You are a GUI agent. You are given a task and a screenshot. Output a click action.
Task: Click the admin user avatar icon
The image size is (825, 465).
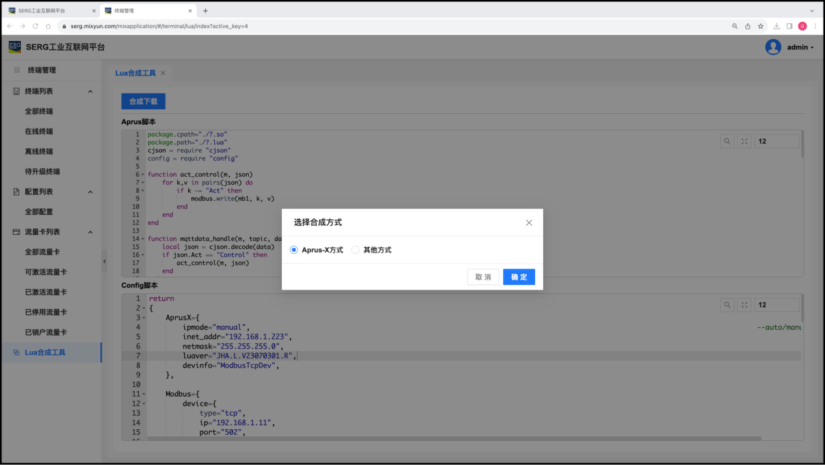[773, 47]
